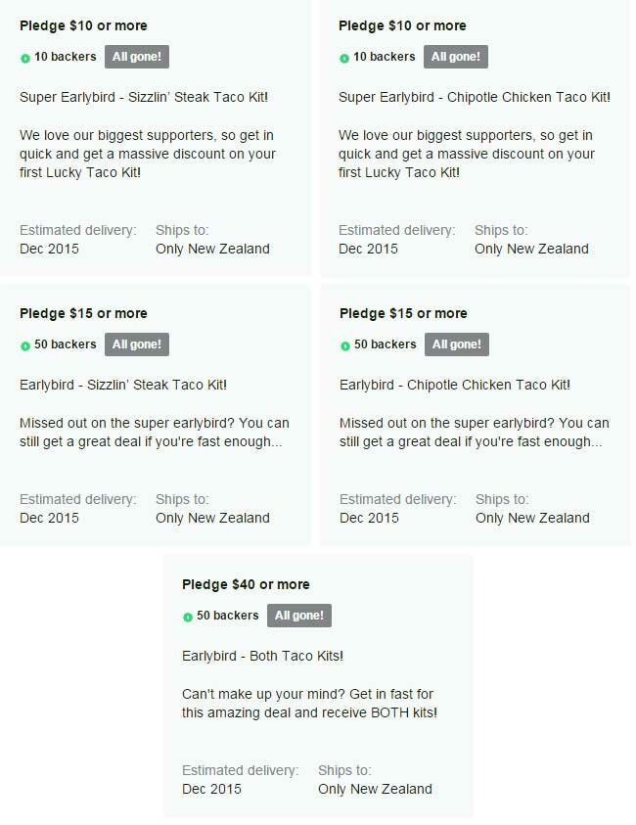Click 'All gone!' badge on Earlybird Chicken $15 tier
The image size is (636, 825).
point(457,344)
